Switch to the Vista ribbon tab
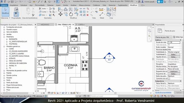Viewport: 184px width, 103px height. [104, 5]
